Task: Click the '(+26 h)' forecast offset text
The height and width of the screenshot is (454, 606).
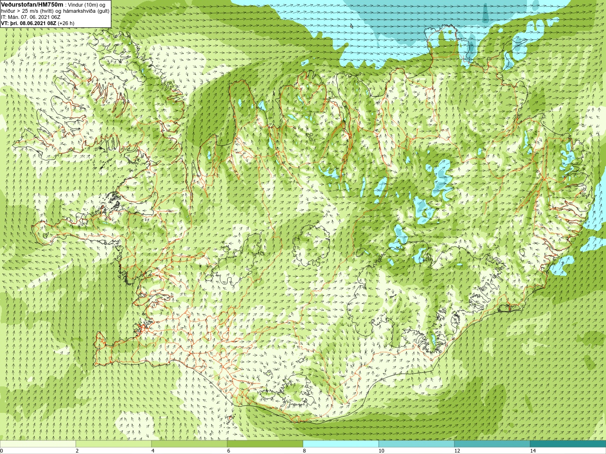Action: 66,23
